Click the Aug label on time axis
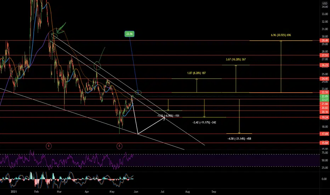 pyautogui.click(x=187, y=191)
